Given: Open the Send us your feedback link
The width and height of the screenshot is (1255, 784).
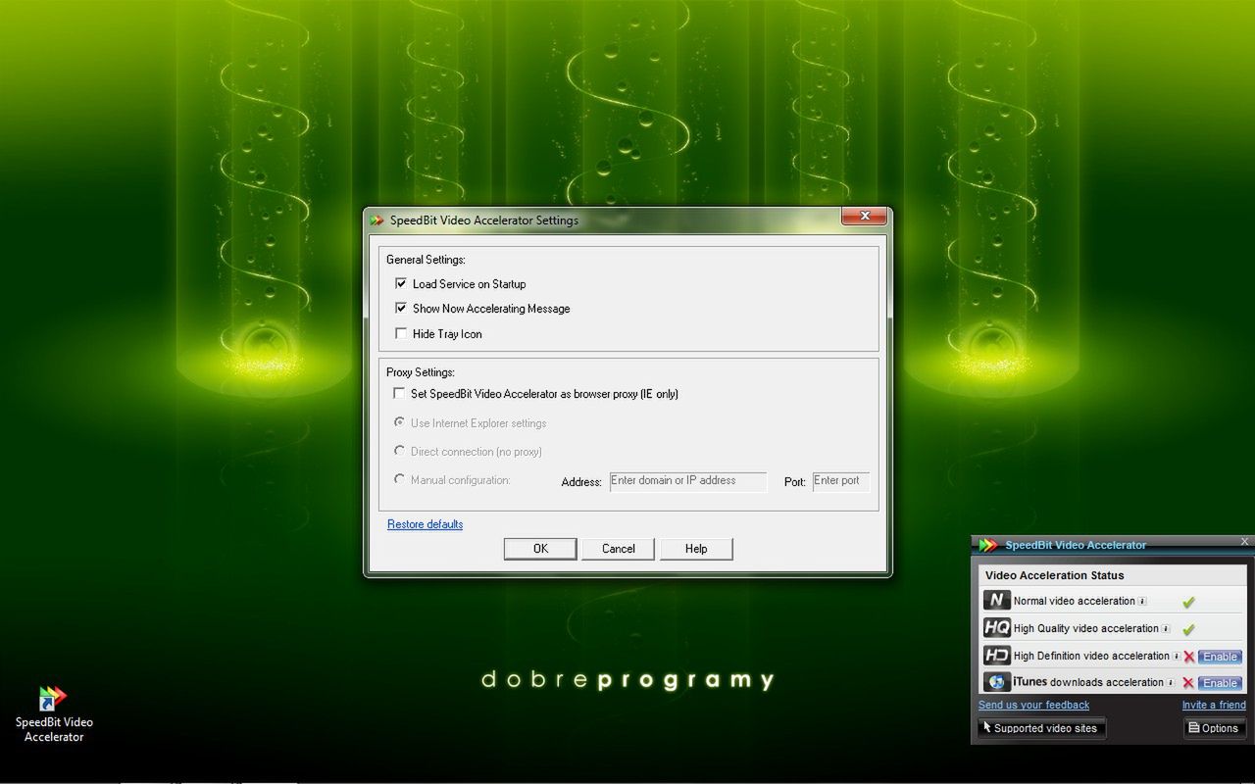Looking at the screenshot, I should (x=1032, y=705).
